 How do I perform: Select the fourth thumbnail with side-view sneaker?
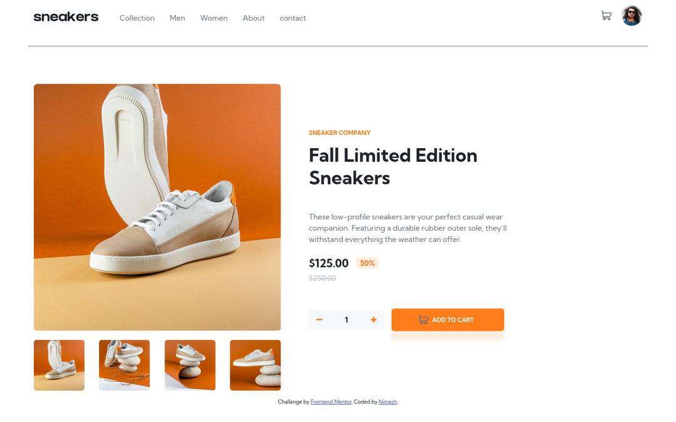tap(255, 365)
